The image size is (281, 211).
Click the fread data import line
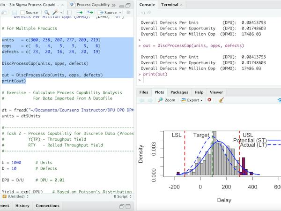tap(67, 110)
